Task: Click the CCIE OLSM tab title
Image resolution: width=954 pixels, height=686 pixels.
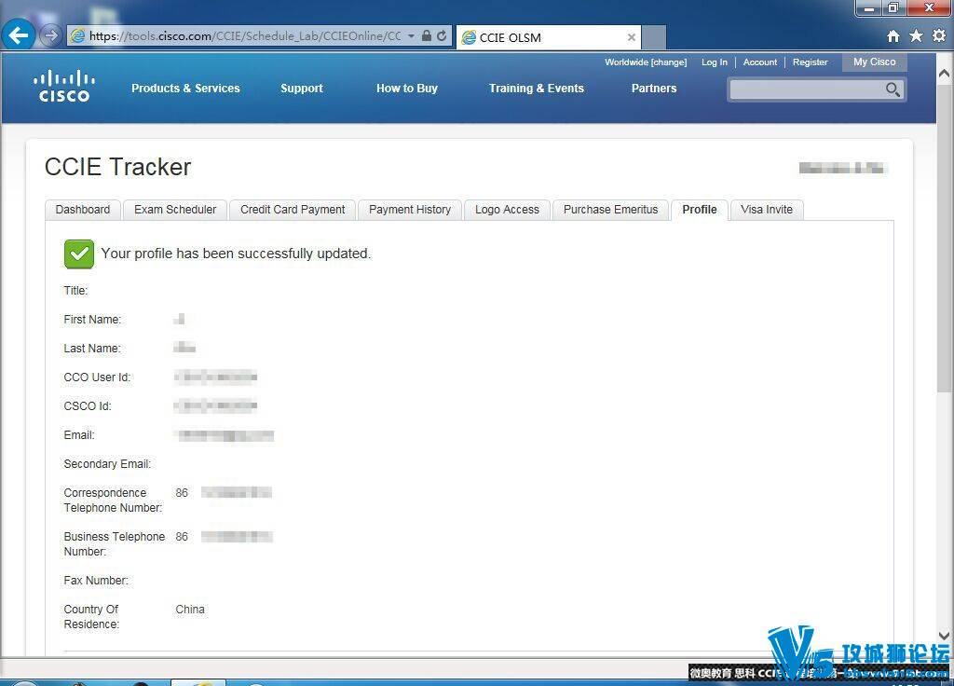Action: [510, 37]
